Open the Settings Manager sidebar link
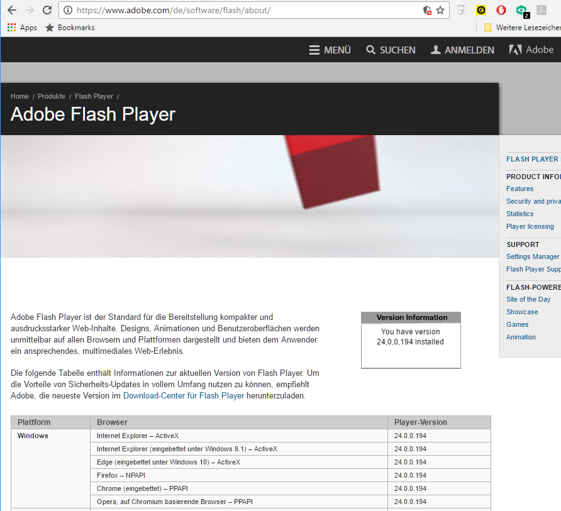 (x=532, y=256)
